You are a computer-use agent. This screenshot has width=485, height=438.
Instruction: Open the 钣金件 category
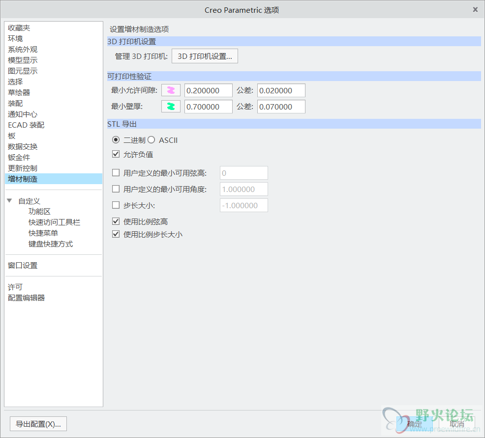tap(54, 158)
